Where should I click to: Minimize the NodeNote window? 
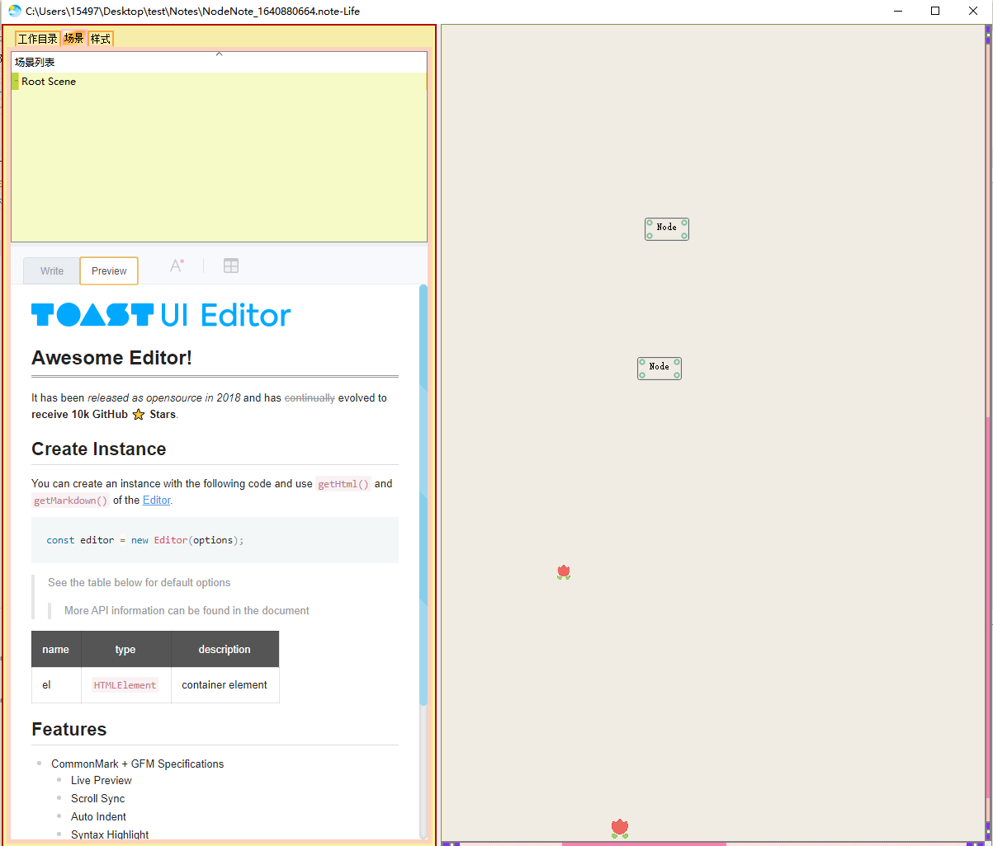(x=897, y=12)
